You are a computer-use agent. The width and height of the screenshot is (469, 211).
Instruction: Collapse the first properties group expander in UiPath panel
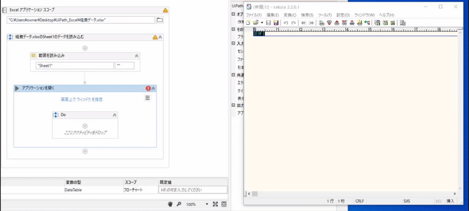point(234,15)
